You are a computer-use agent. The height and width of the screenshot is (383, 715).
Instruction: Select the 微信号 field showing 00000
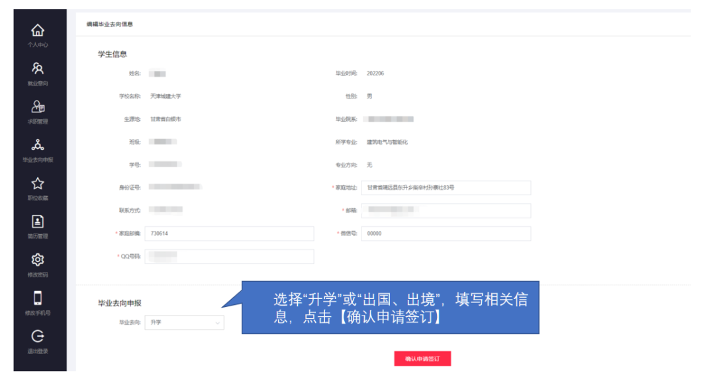pyautogui.click(x=446, y=234)
